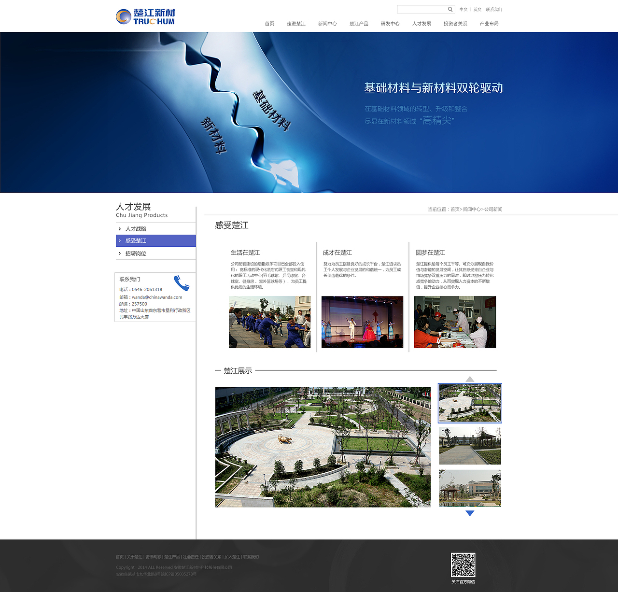Click the blue telephone icon
This screenshot has width=618, height=592.
click(182, 282)
